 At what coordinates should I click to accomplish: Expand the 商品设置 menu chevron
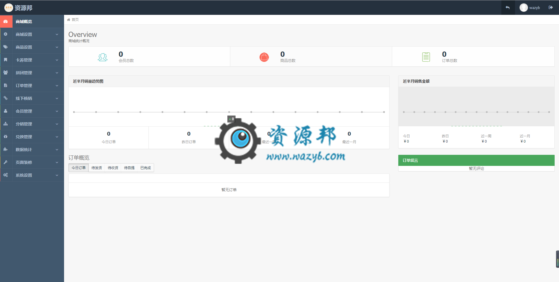[x=57, y=47]
